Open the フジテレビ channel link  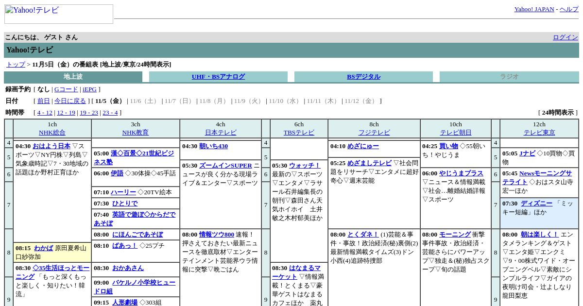374,133
